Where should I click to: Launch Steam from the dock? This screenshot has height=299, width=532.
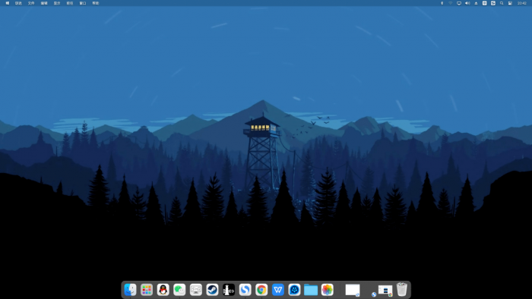pyautogui.click(x=212, y=290)
